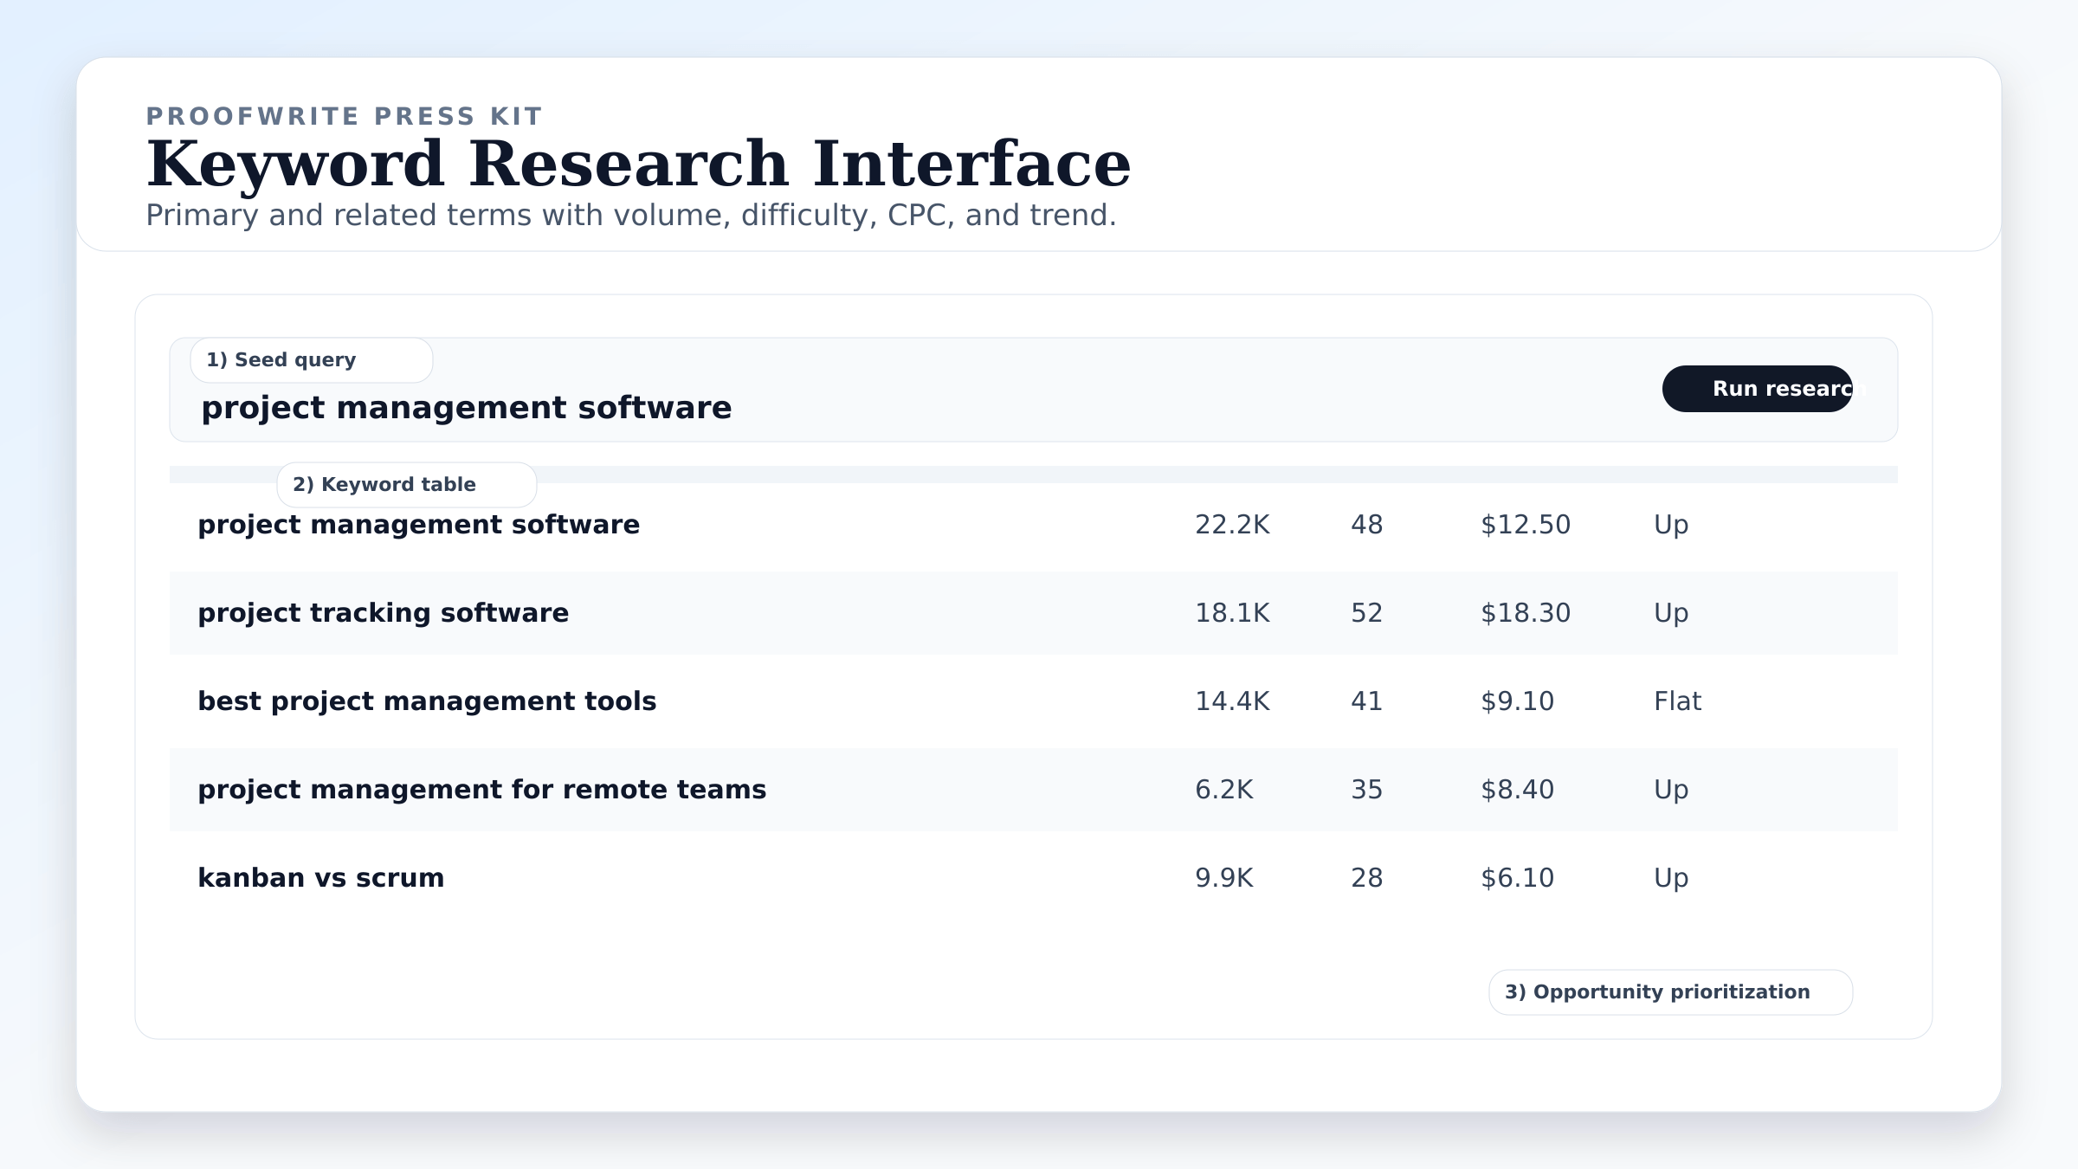Click the difficulty score 52
This screenshot has width=2078, height=1169.
[x=1366, y=612]
